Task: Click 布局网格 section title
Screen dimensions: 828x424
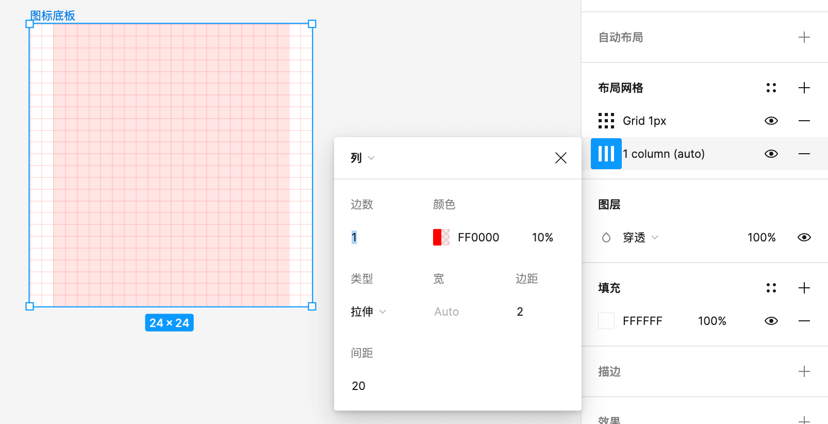Action: (621, 88)
